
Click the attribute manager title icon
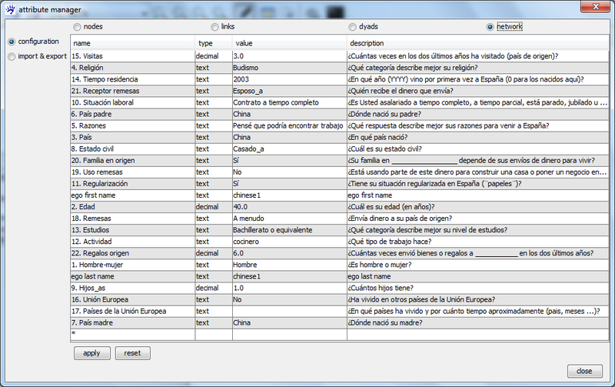(x=10, y=9)
